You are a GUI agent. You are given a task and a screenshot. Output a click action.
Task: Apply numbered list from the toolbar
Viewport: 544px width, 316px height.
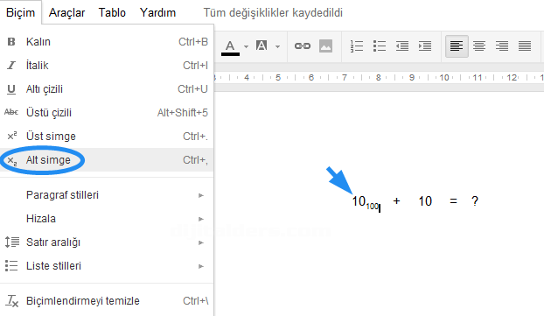357,46
